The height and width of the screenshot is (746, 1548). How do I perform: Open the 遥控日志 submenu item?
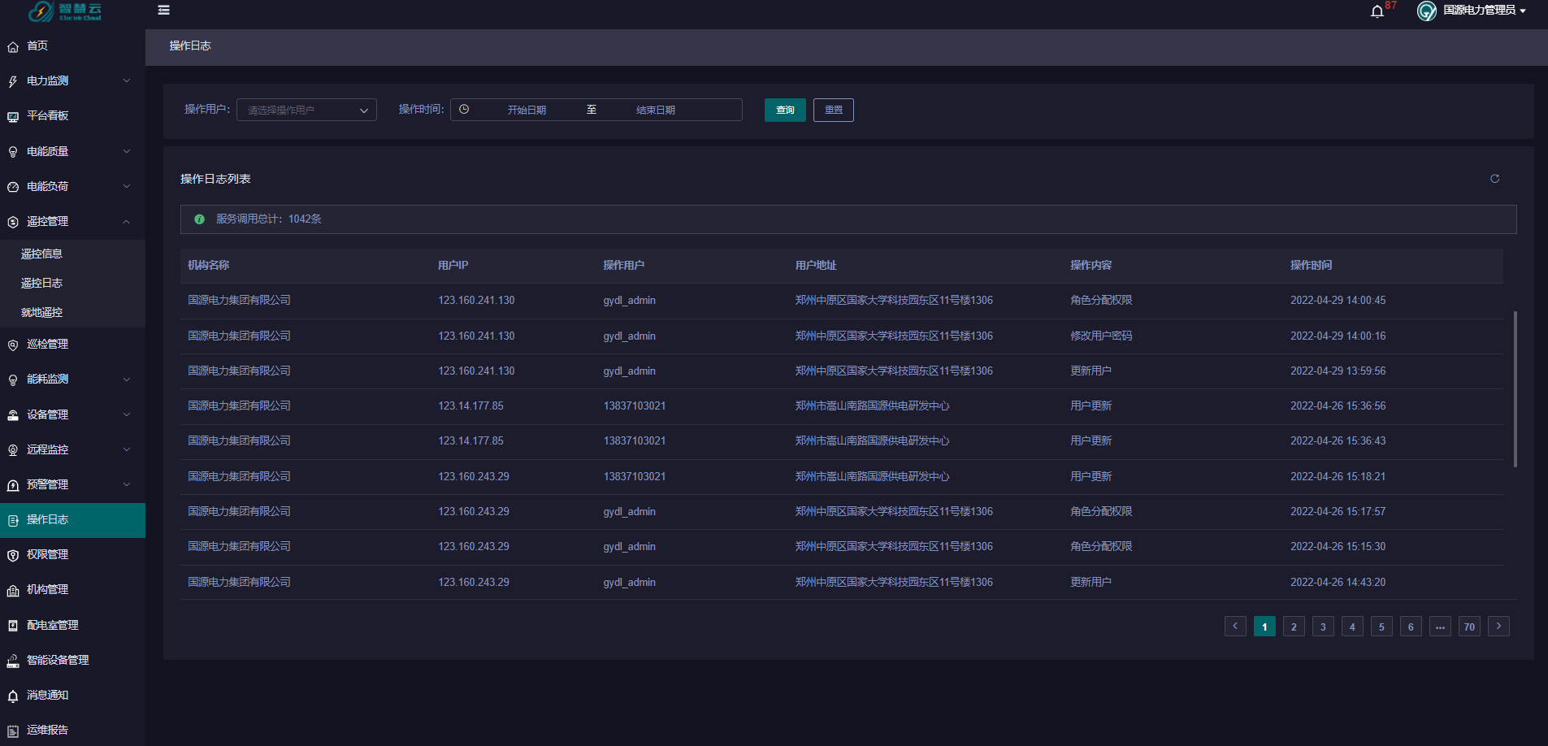41,283
